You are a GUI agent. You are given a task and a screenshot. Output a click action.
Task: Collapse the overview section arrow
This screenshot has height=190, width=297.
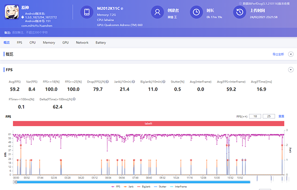point(291,54)
